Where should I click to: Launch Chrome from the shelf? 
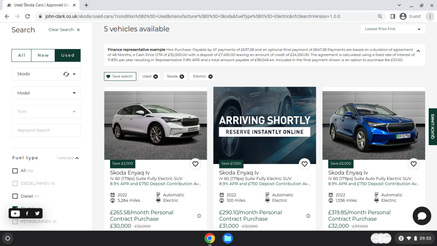coord(210,238)
